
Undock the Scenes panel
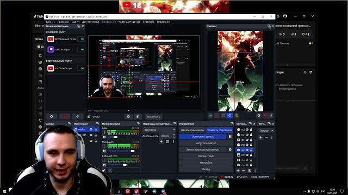tap(69, 123)
